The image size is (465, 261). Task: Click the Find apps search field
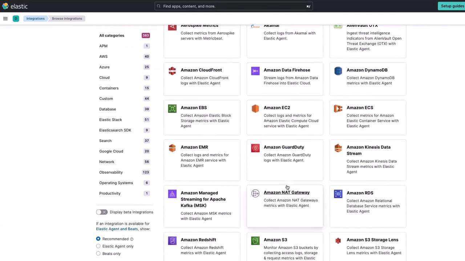coord(233,6)
